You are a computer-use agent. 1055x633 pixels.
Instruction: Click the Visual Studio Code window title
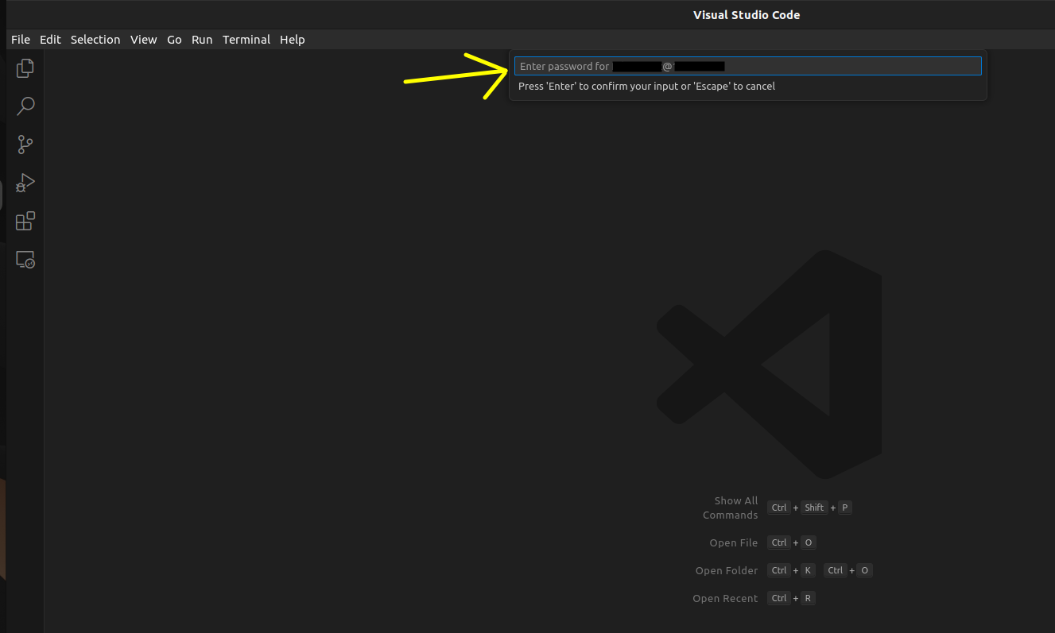(747, 15)
